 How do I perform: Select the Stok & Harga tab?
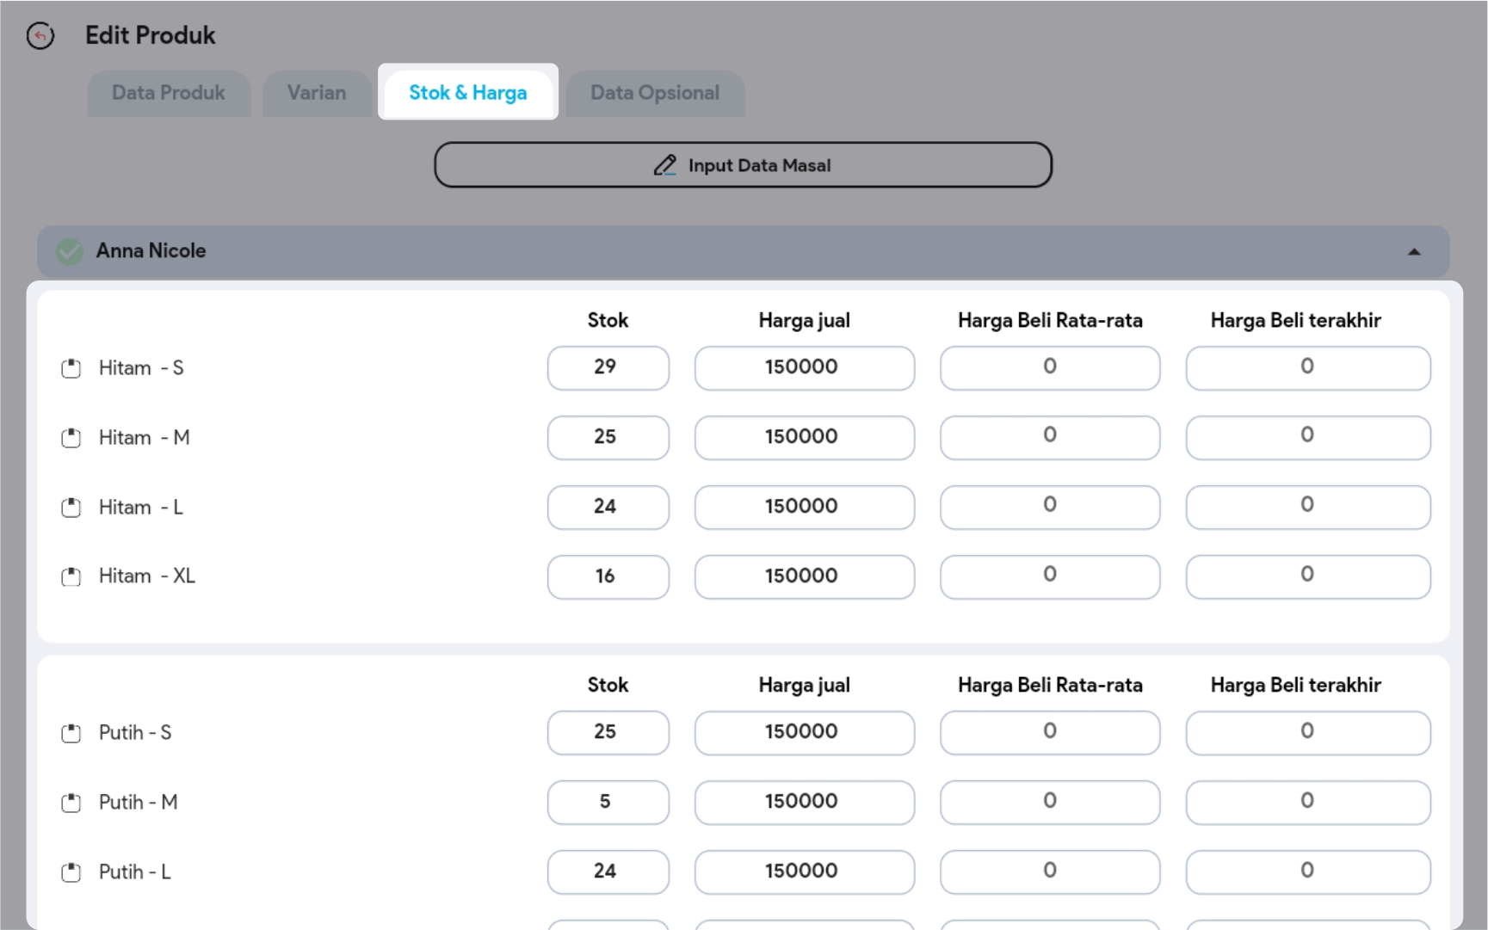pos(468,93)
